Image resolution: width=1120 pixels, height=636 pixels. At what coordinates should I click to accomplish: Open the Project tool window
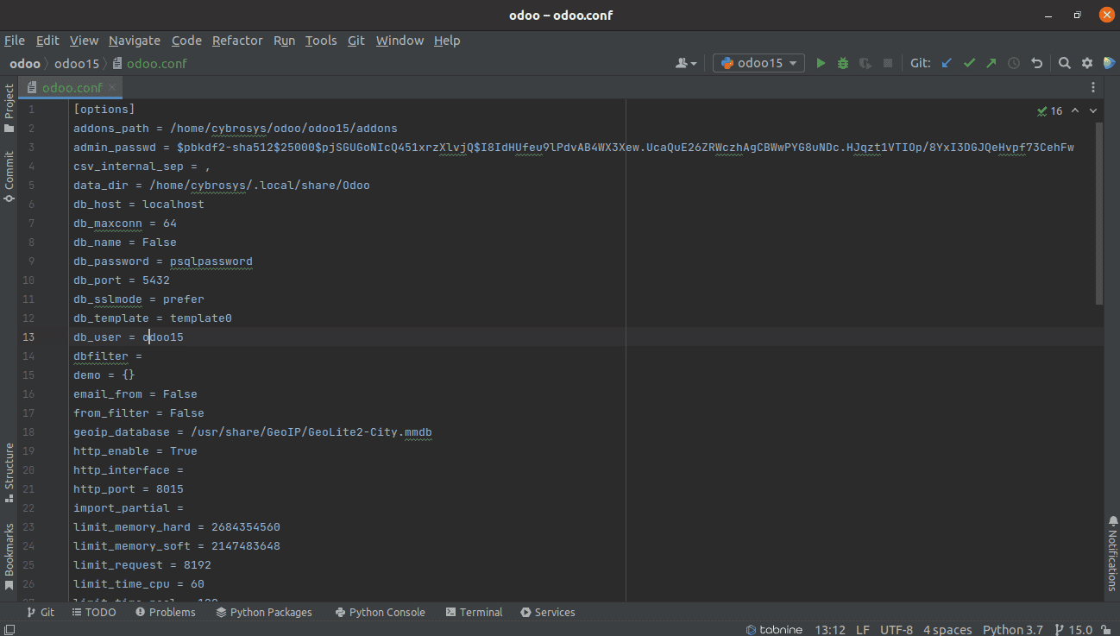click(x=9, y=108)
